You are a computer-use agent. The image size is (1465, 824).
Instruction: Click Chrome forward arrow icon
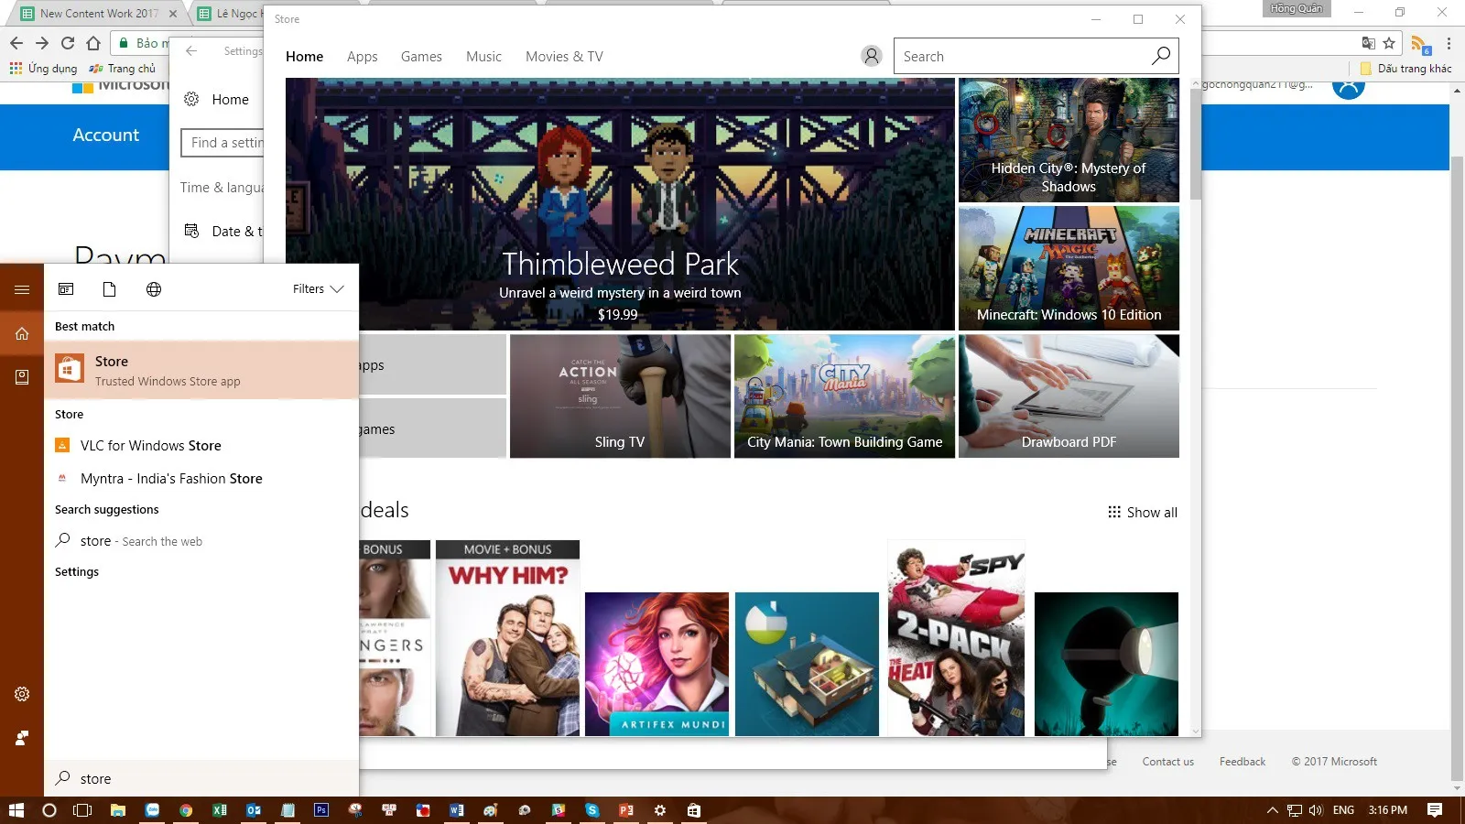(x=42, y=43)
